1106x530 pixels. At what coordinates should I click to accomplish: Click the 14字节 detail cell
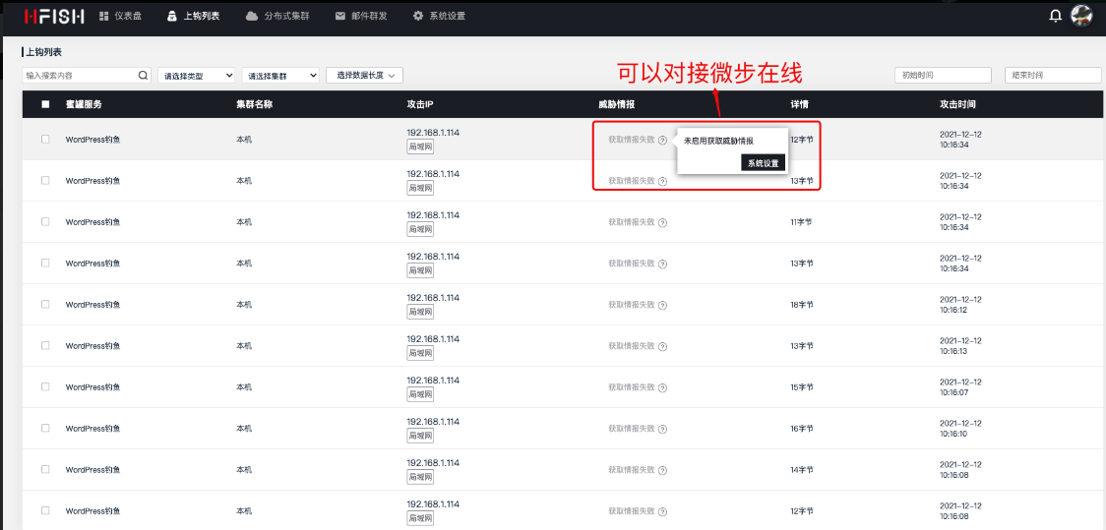click(x=802, y=469)
